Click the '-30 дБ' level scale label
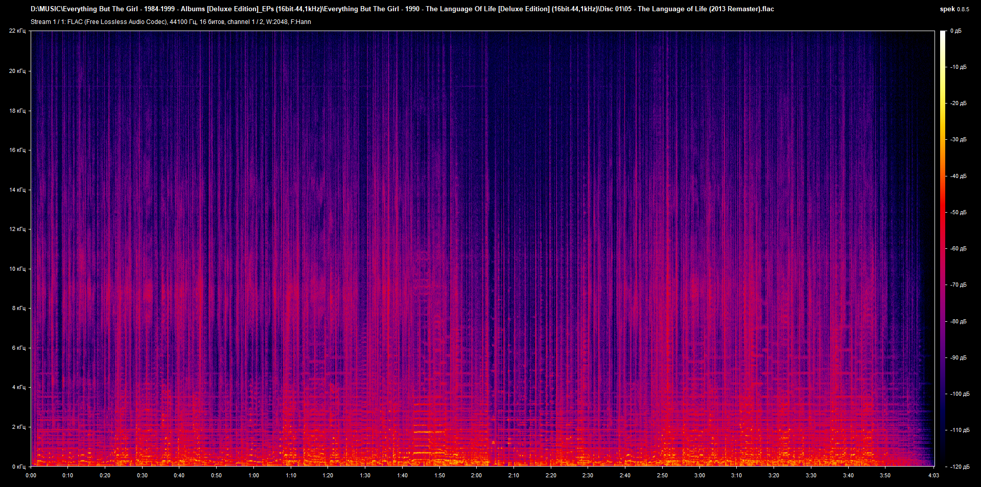 pos(958,139)
